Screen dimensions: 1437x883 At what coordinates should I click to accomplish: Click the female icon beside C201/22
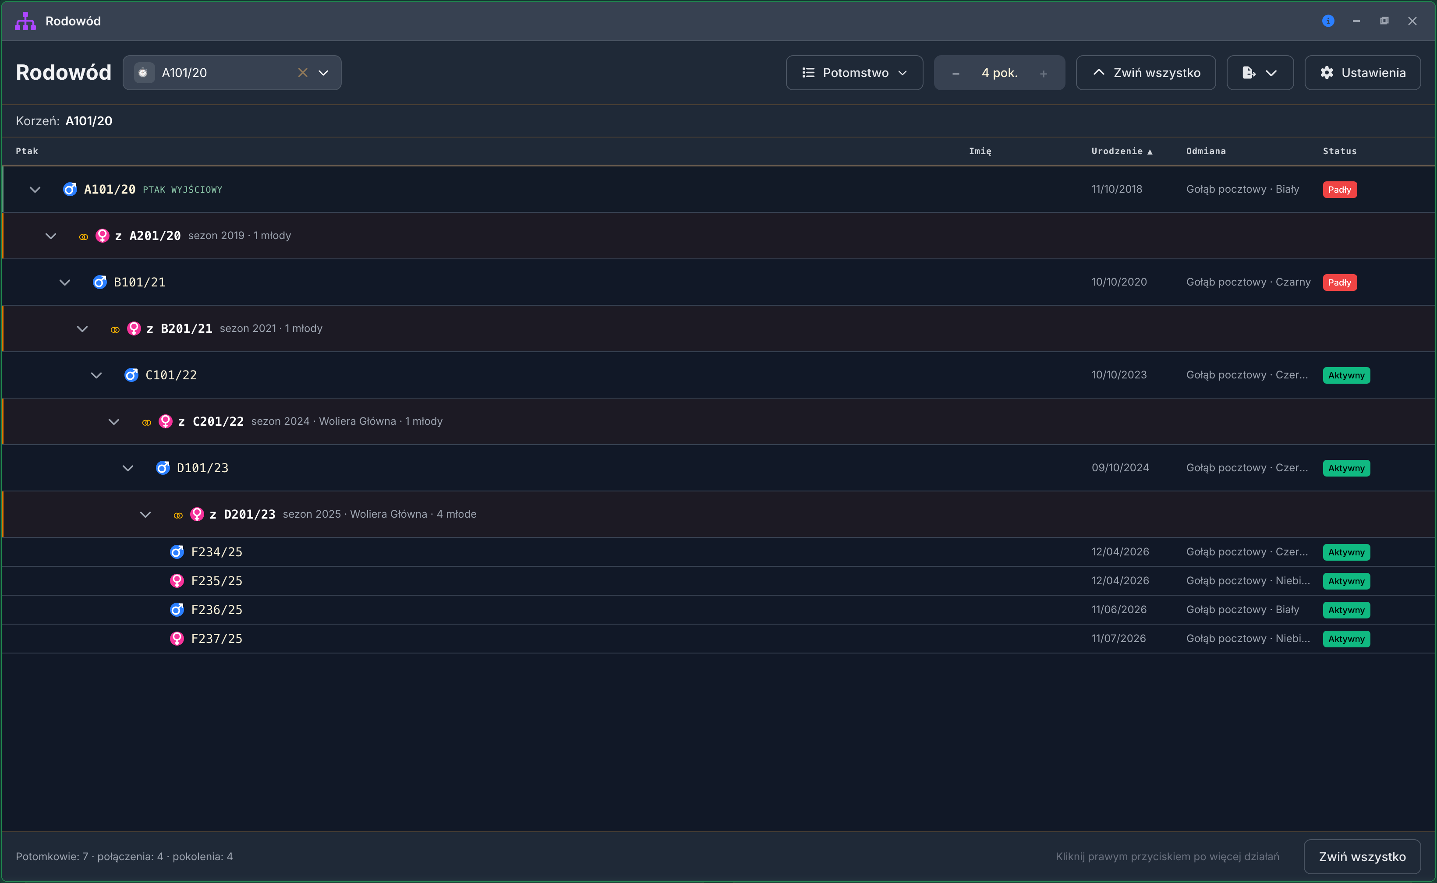[x=165, y=421]
